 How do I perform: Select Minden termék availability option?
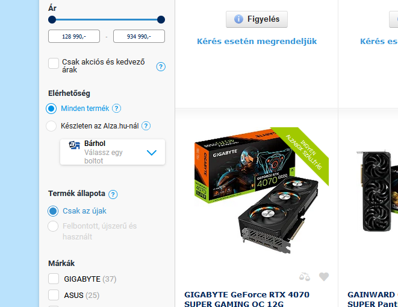tap(51, 109)
